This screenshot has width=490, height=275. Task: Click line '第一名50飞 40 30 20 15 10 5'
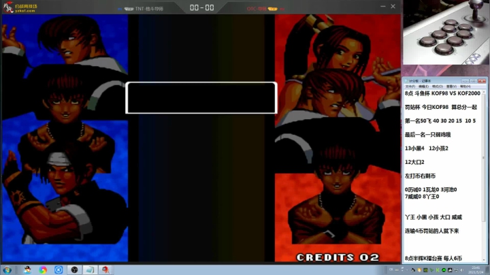click(x=440, y=121)
